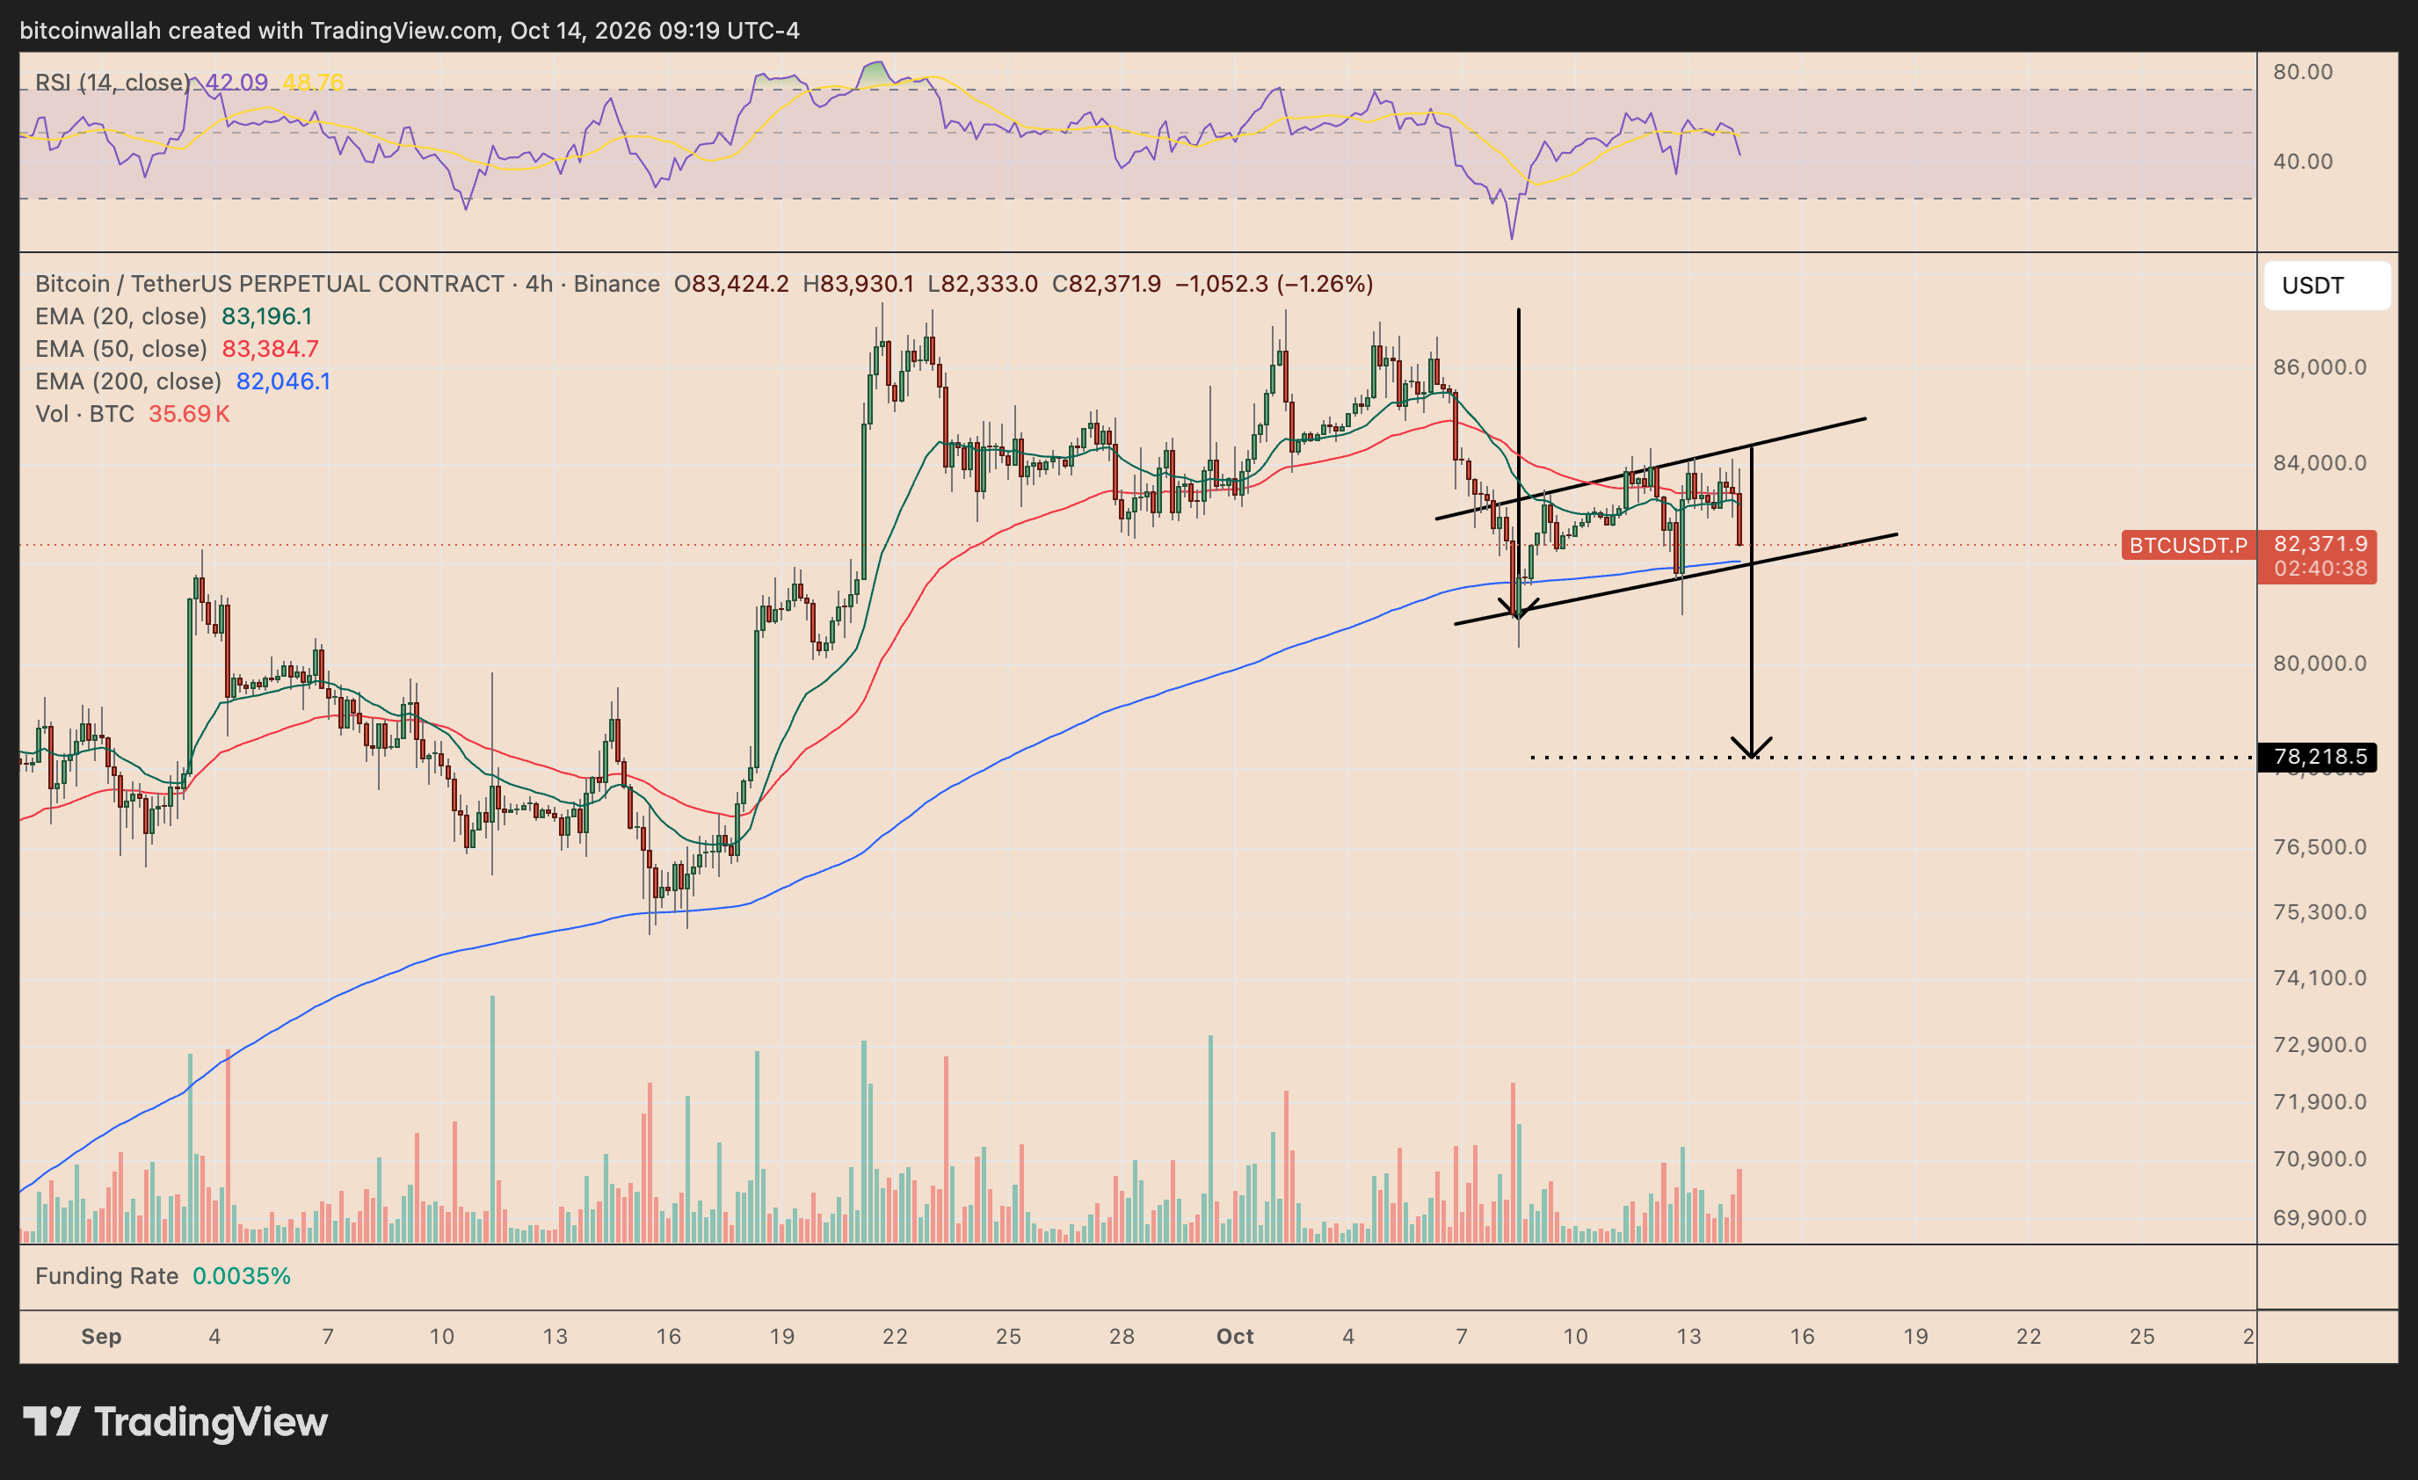Click the 84,000.0 price axis label

coord(2320,462)
